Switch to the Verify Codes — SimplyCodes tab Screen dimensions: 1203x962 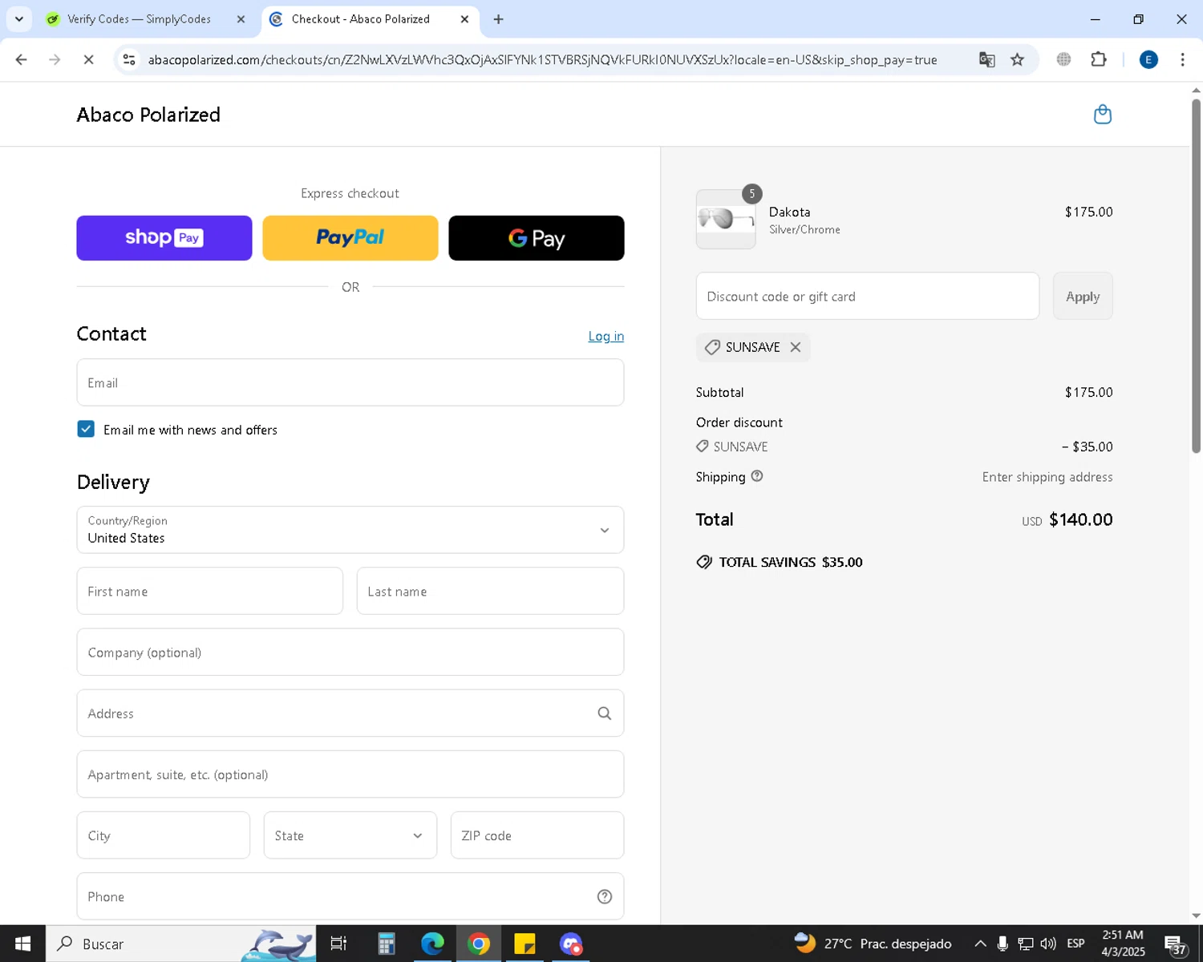click(x=138, y=19)
